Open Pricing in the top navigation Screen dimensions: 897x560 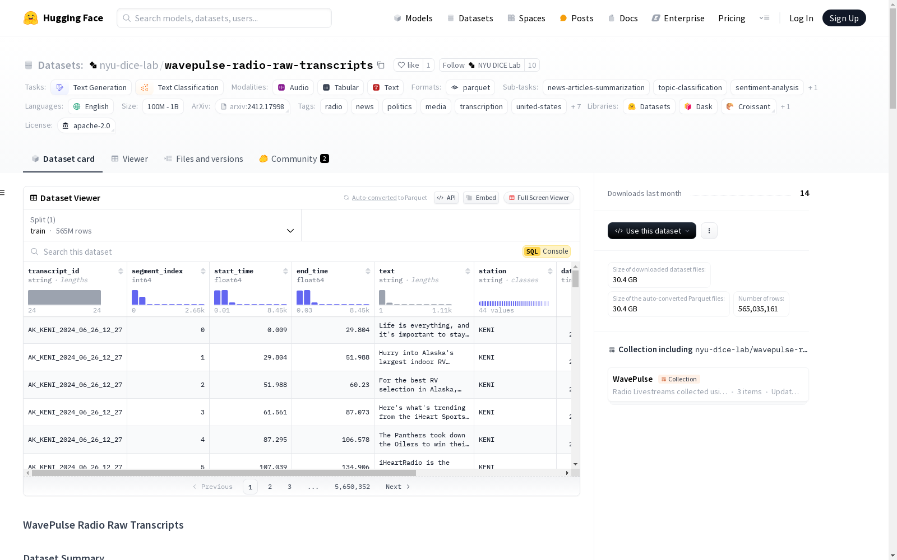[732, 18]
